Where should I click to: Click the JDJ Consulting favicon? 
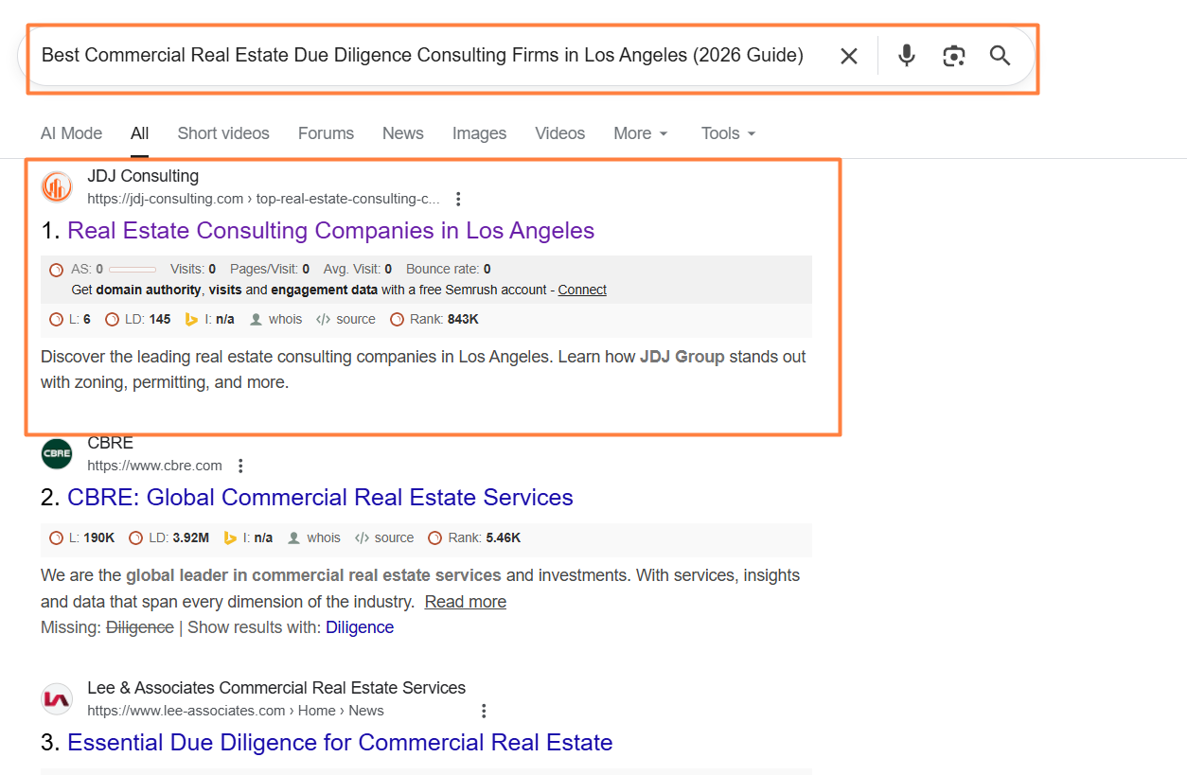pos(57,187)
